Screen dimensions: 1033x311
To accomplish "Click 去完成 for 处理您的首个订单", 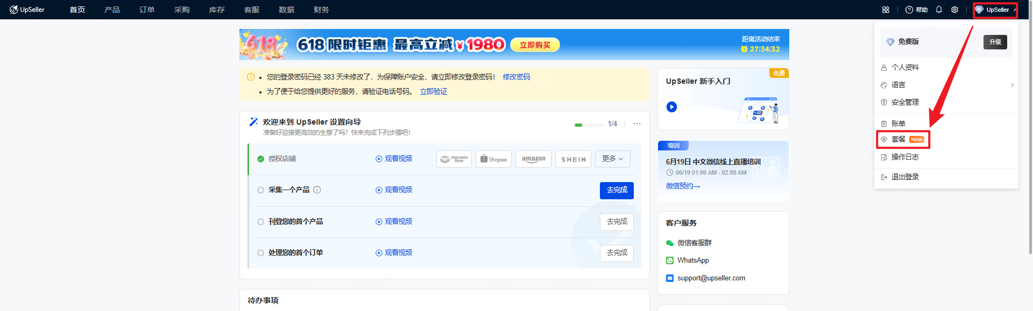I will [617, 253].
